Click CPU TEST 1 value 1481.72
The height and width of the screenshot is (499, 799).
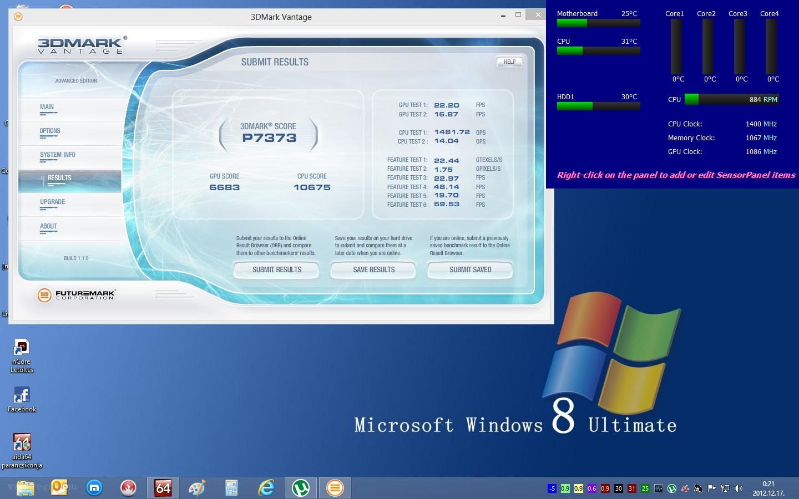coord(452,133)
